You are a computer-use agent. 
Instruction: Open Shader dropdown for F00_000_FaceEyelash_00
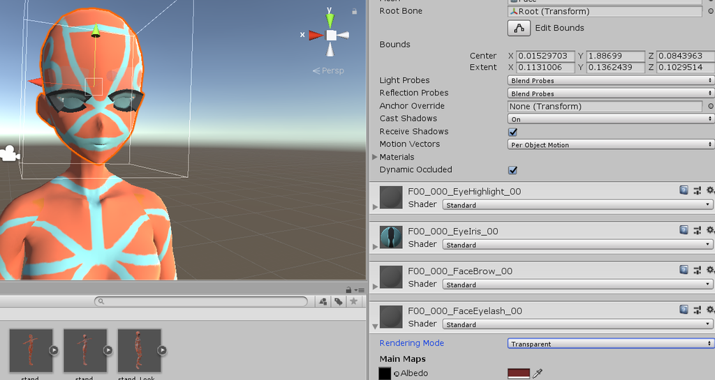tap(577, 324)
